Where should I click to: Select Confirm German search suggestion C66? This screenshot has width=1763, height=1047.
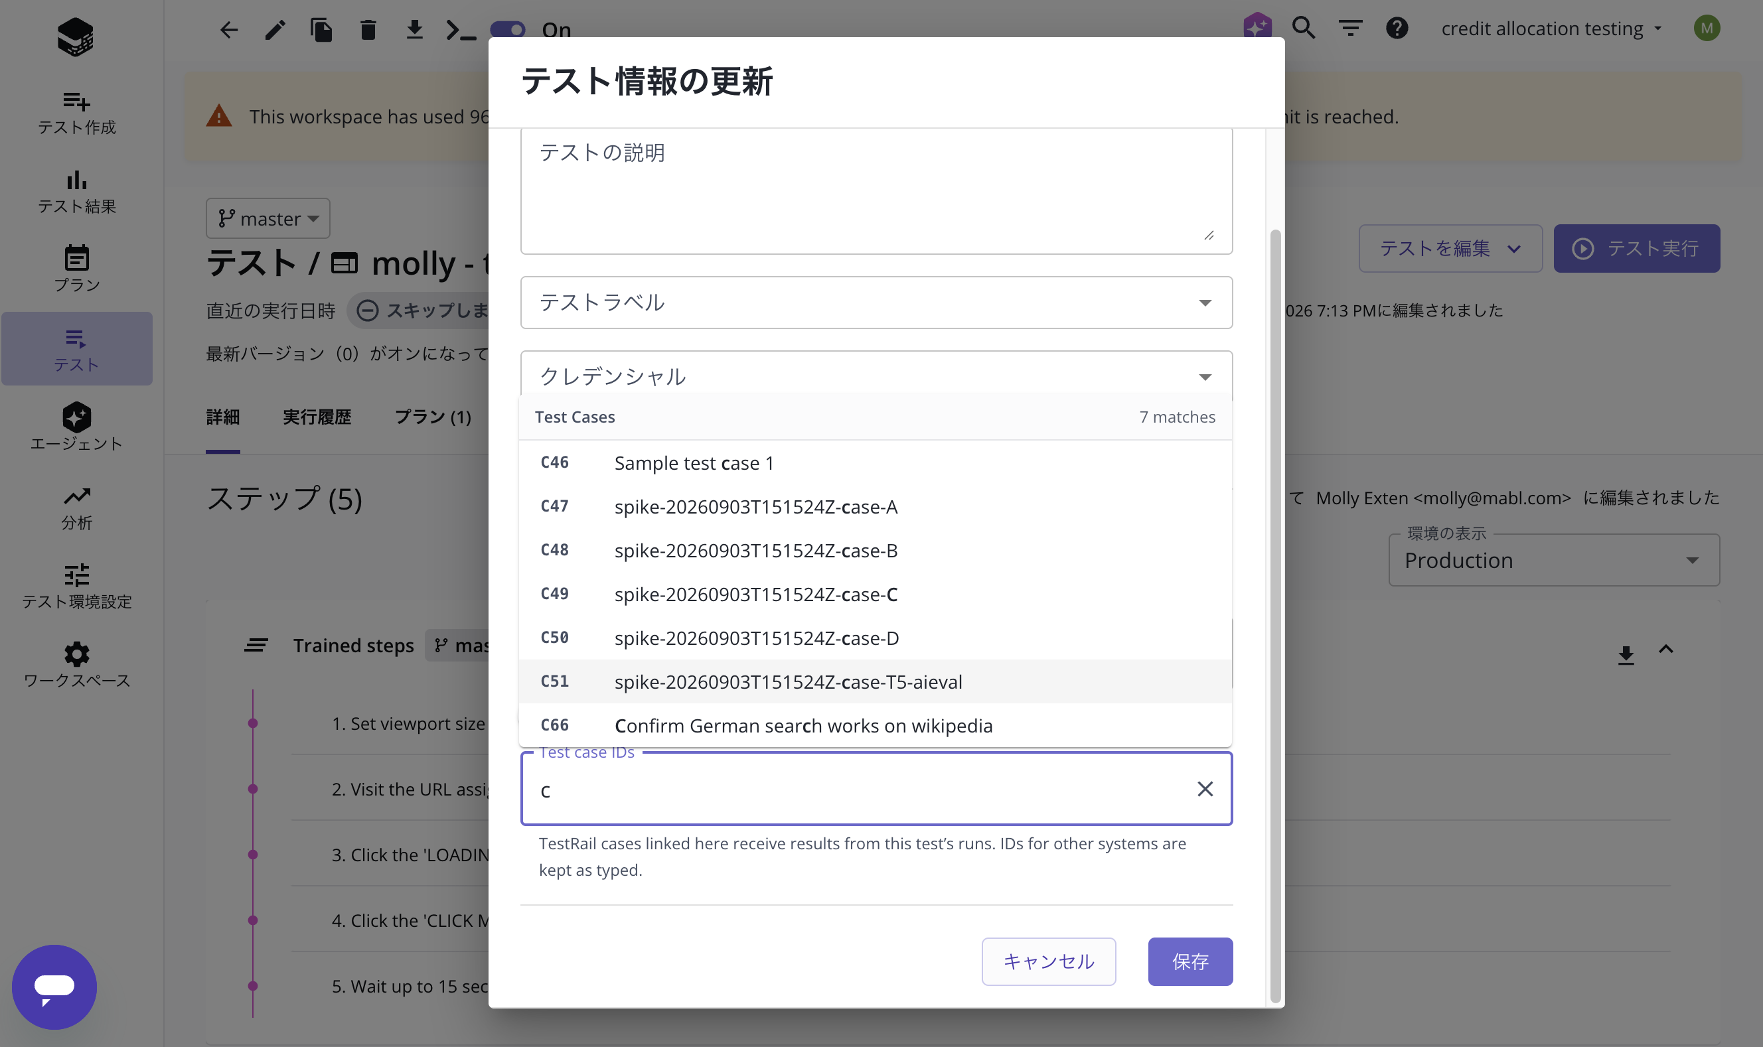point(875,725)
